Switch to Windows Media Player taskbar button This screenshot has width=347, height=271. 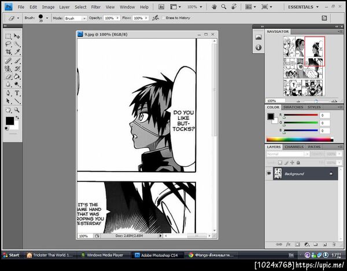tap(105, 255)
